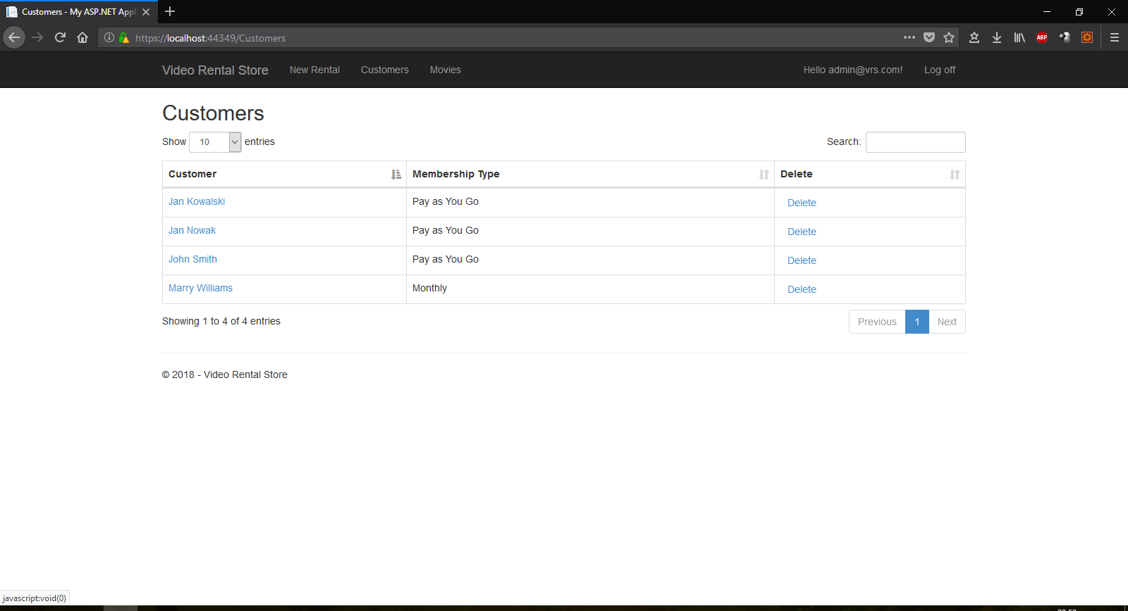Open Jan Kowalski customer link

[197, 201]
